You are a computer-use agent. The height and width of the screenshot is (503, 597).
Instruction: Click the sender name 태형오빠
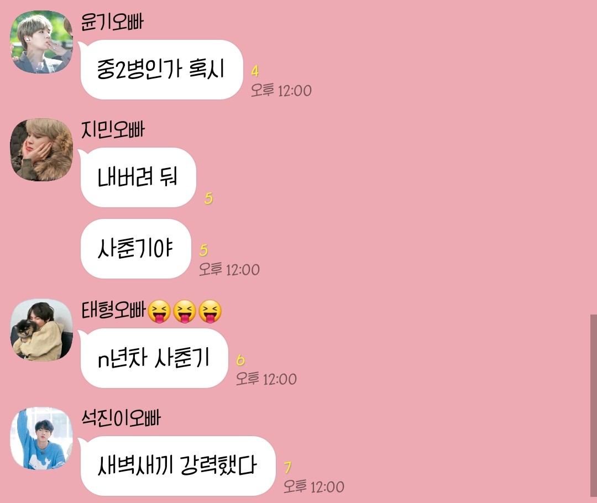coord(113,310)
